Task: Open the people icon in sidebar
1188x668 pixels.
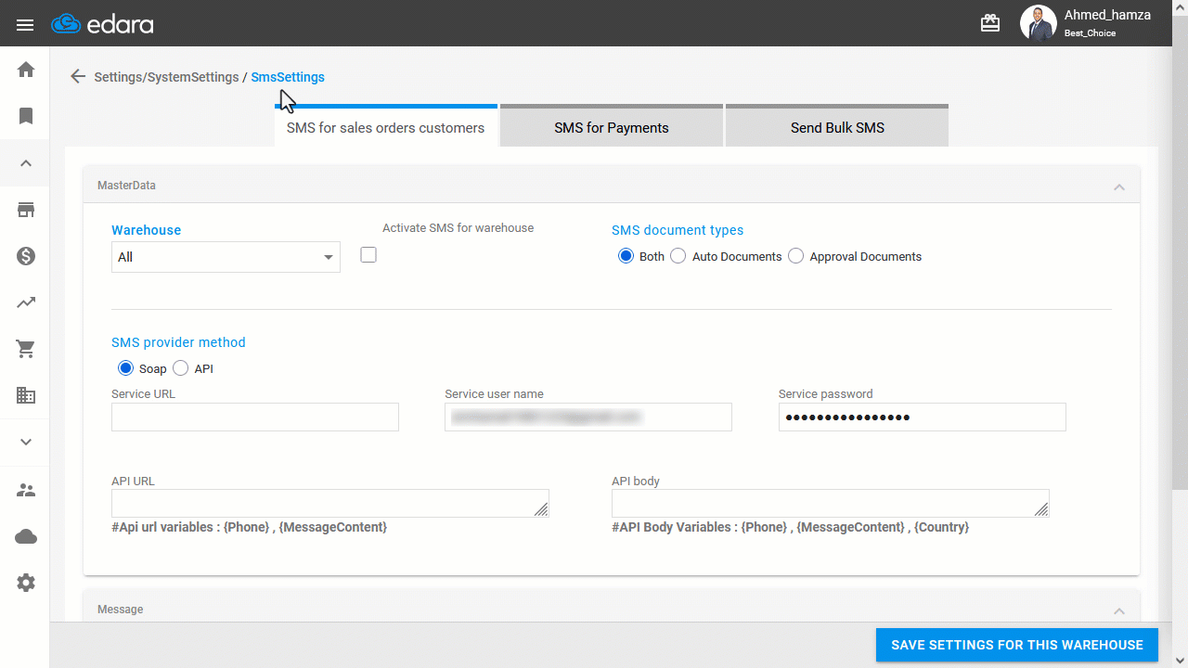Action: point(26,490)
